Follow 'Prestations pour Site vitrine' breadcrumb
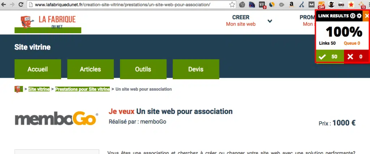 point(82,89)
